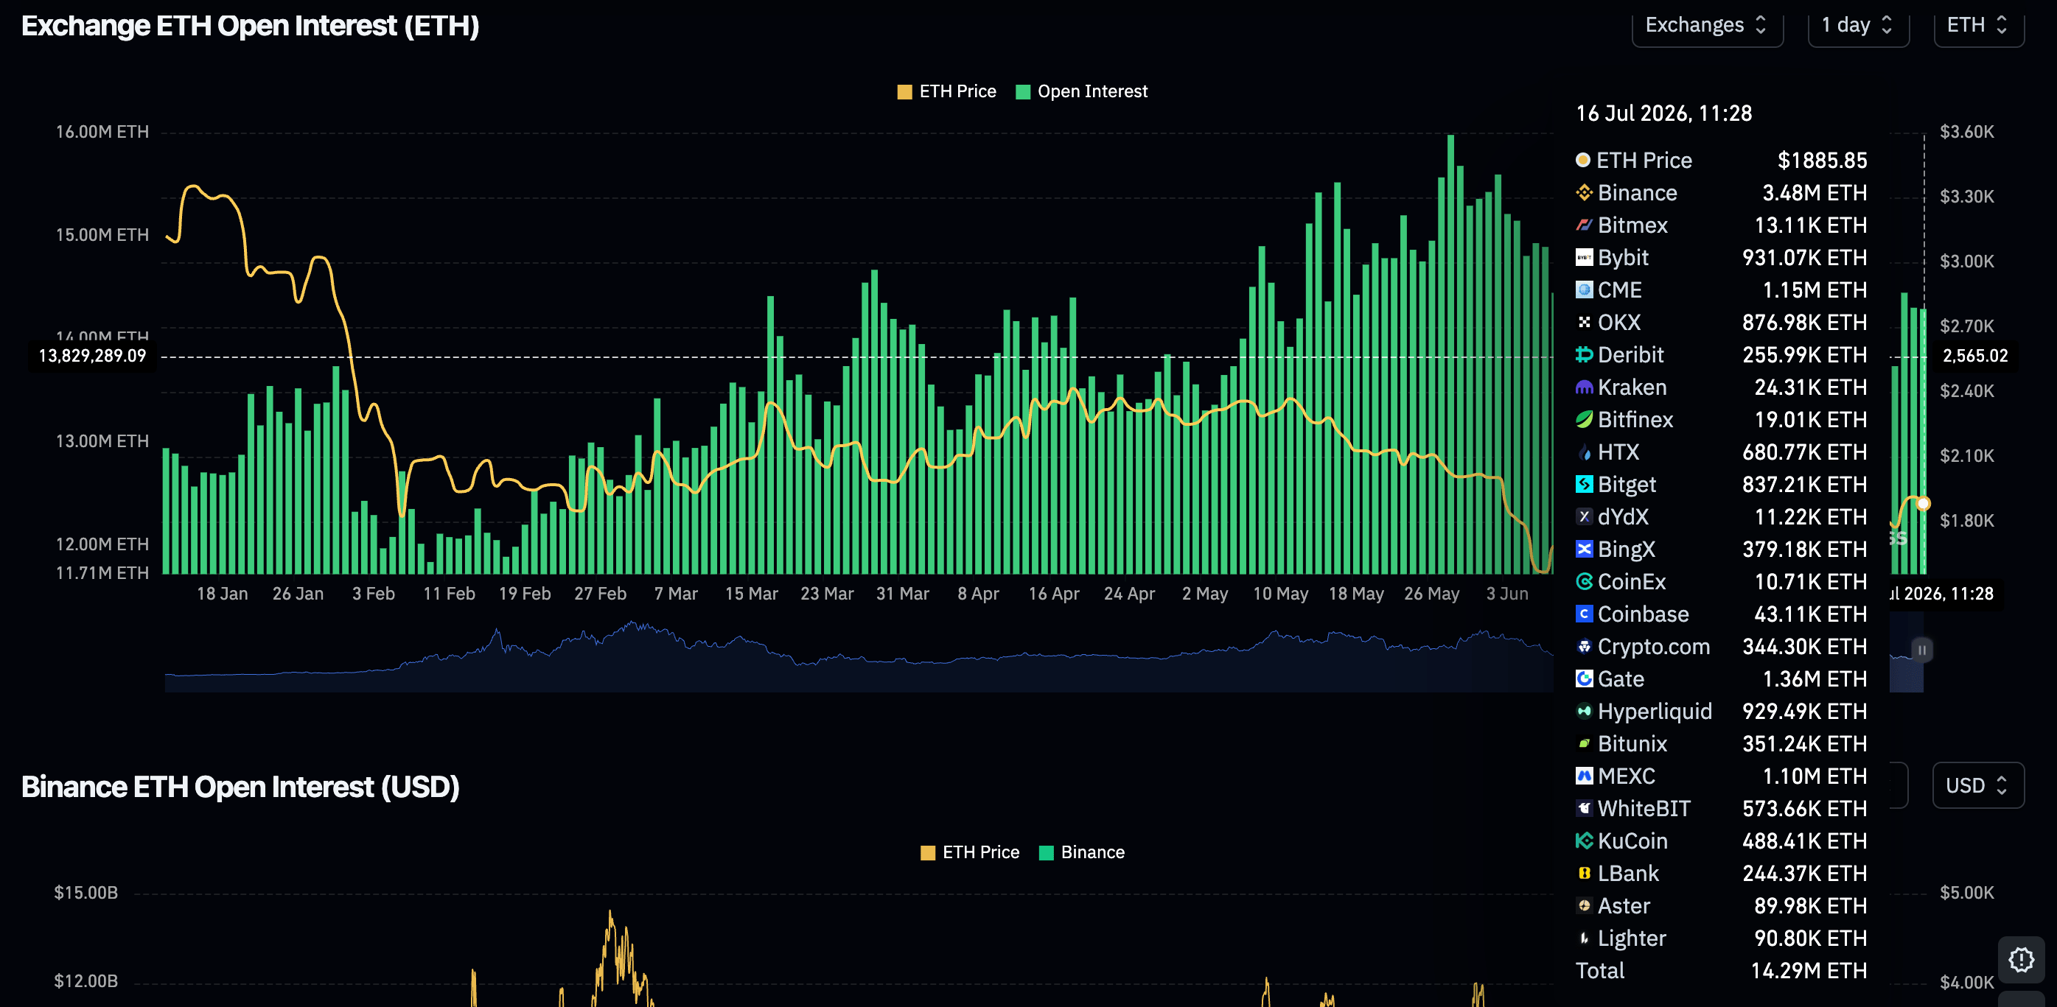Viewport: 2057px width, 1007px height.
Task: Click the ETH price line end marker
Action: point(1923,504)
